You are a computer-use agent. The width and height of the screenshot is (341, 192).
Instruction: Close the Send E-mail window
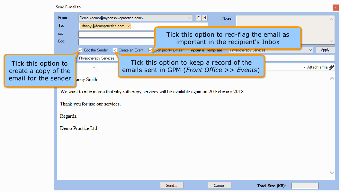[336, 7]
